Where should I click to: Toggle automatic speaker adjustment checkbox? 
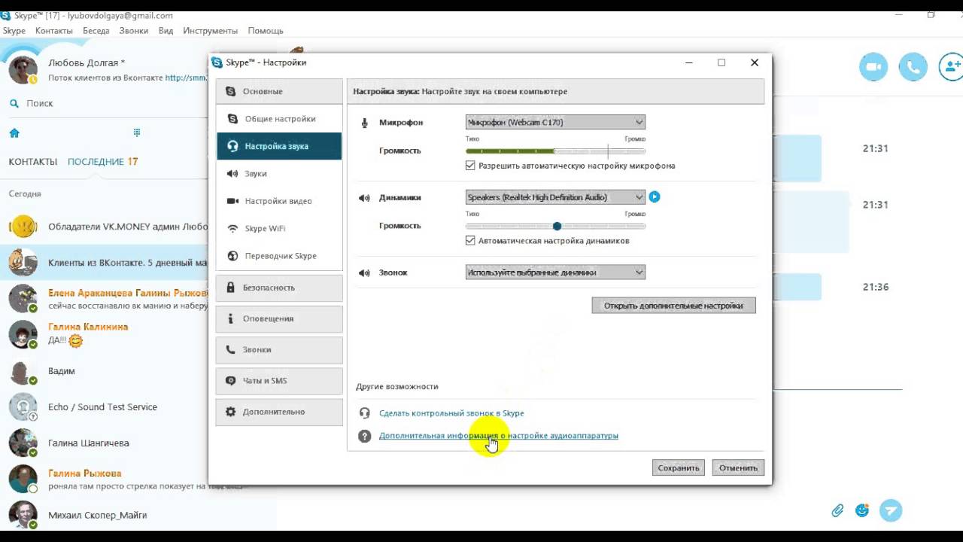pyautogui.click(x=470, y=241)
